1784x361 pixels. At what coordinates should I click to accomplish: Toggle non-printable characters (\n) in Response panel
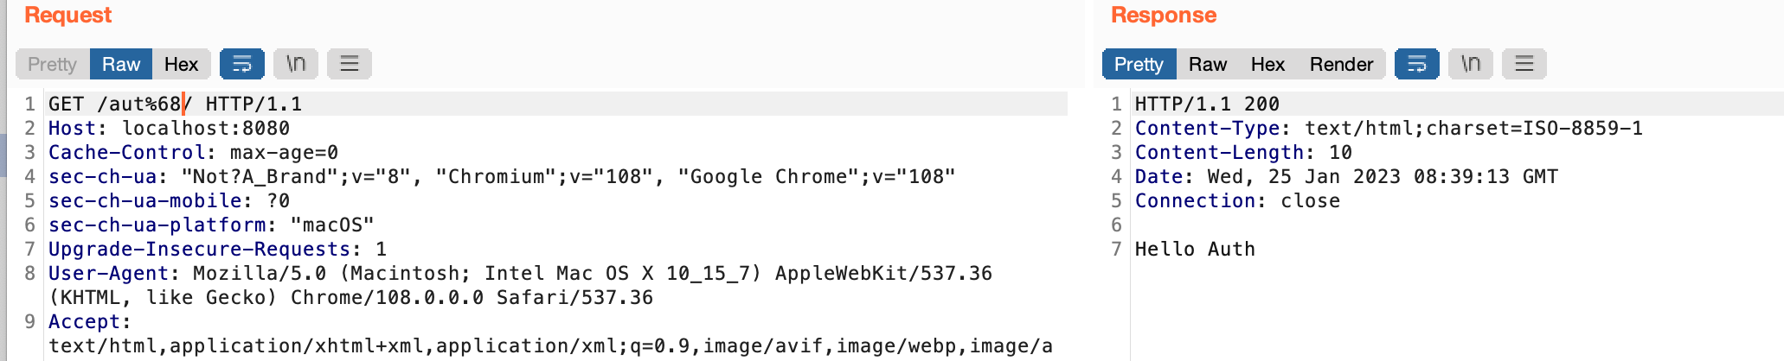tap(1471, 64)
